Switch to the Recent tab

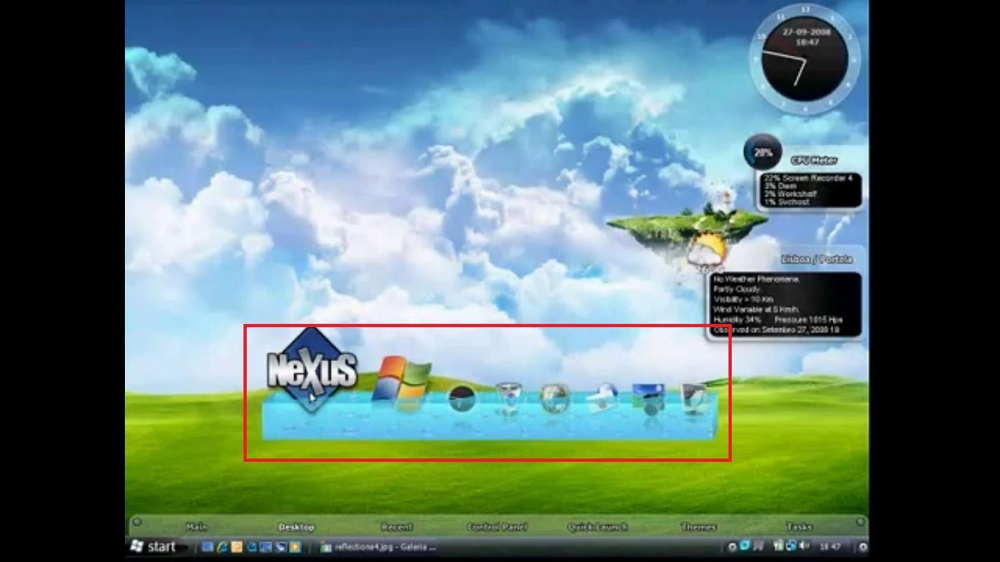coord(396,527)
